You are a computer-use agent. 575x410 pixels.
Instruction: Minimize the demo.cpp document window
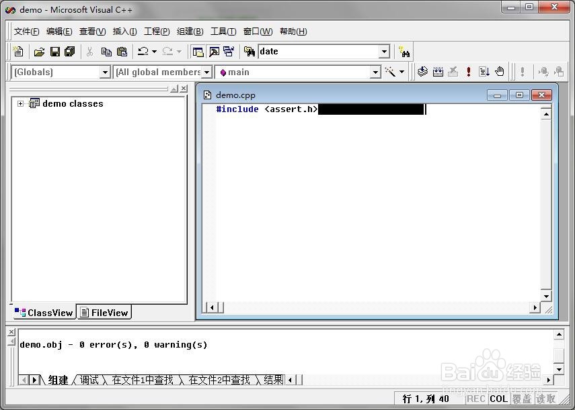pos(497,95)
